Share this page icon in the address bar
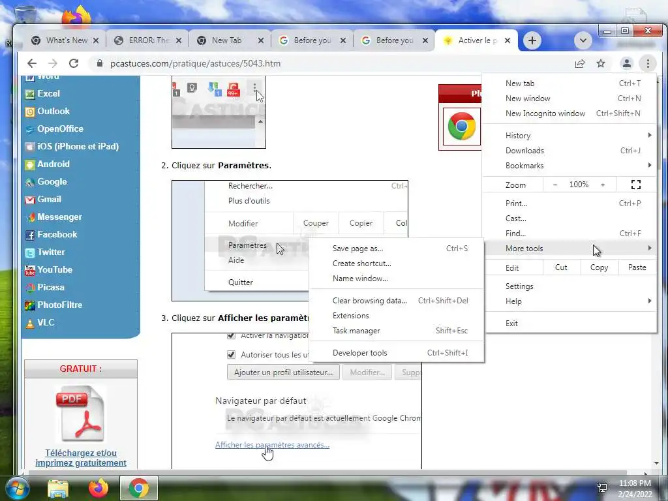The width and height of the screenshot is (668, 501). [580, 63]
